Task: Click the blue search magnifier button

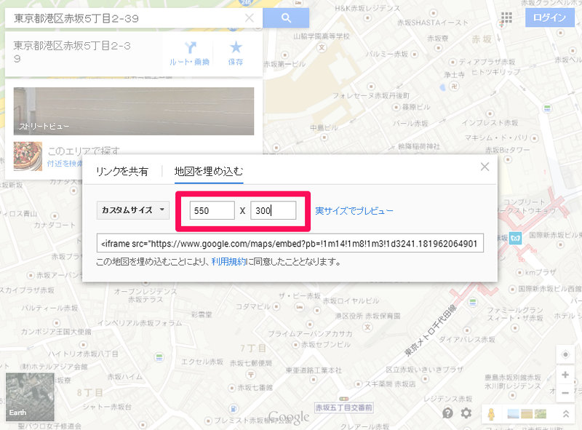Action: click(286, 17)
